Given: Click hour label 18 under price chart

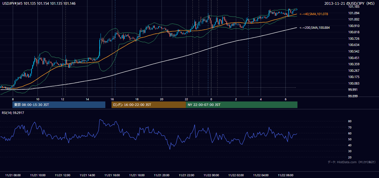Looking at the screenshot, I should click(x=137, y=99).
